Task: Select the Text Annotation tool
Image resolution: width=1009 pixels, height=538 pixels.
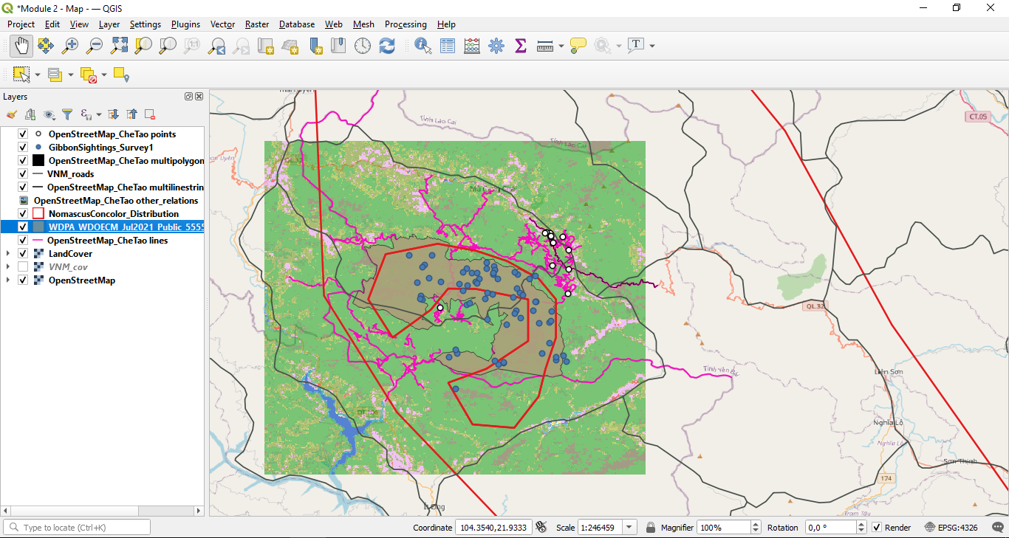Action: pos(636,45)
